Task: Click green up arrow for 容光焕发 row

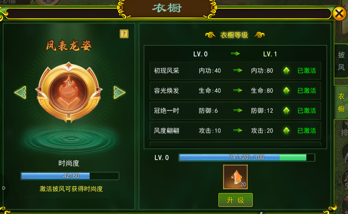Action: (x=286, y=91)
